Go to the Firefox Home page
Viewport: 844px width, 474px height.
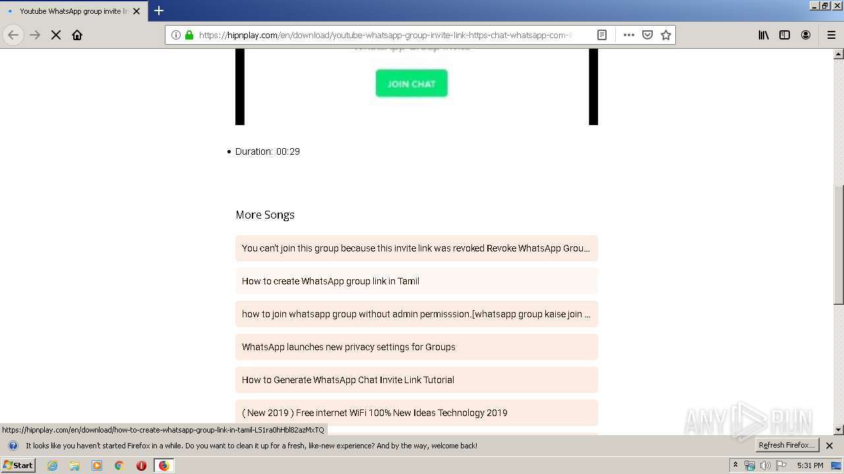(x=77, y=35)
